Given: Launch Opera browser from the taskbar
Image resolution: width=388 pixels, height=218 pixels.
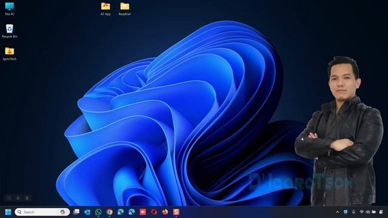Looking at the screenshot, I should (154, 212).
